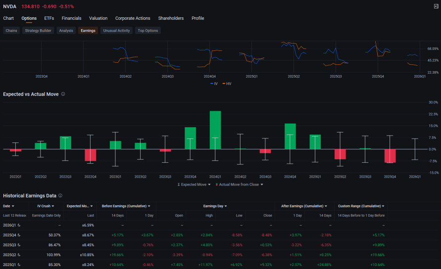Click the moon icon next to 2025Q3
441x269 pixels.
pos(18,244)
